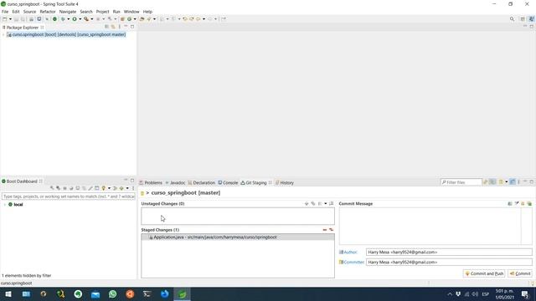Click into the Commit Message text area
The width and height of the screenshot is (536, 301).
pyautogui.click(x=430, y=226)
